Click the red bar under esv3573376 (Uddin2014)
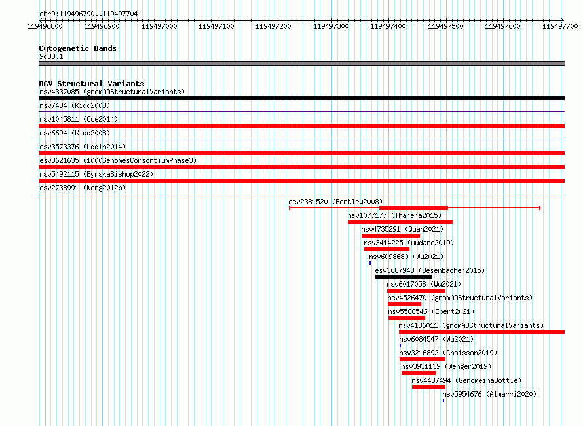 301,153
